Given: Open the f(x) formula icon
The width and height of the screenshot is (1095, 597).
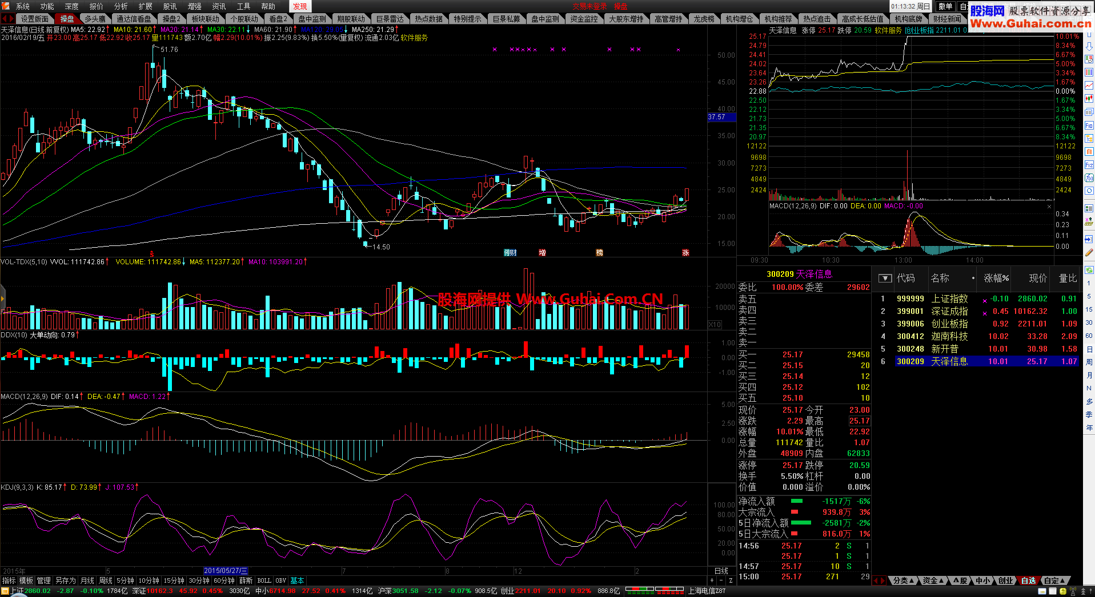Looking at the screenshot, I should (1089, 178).
